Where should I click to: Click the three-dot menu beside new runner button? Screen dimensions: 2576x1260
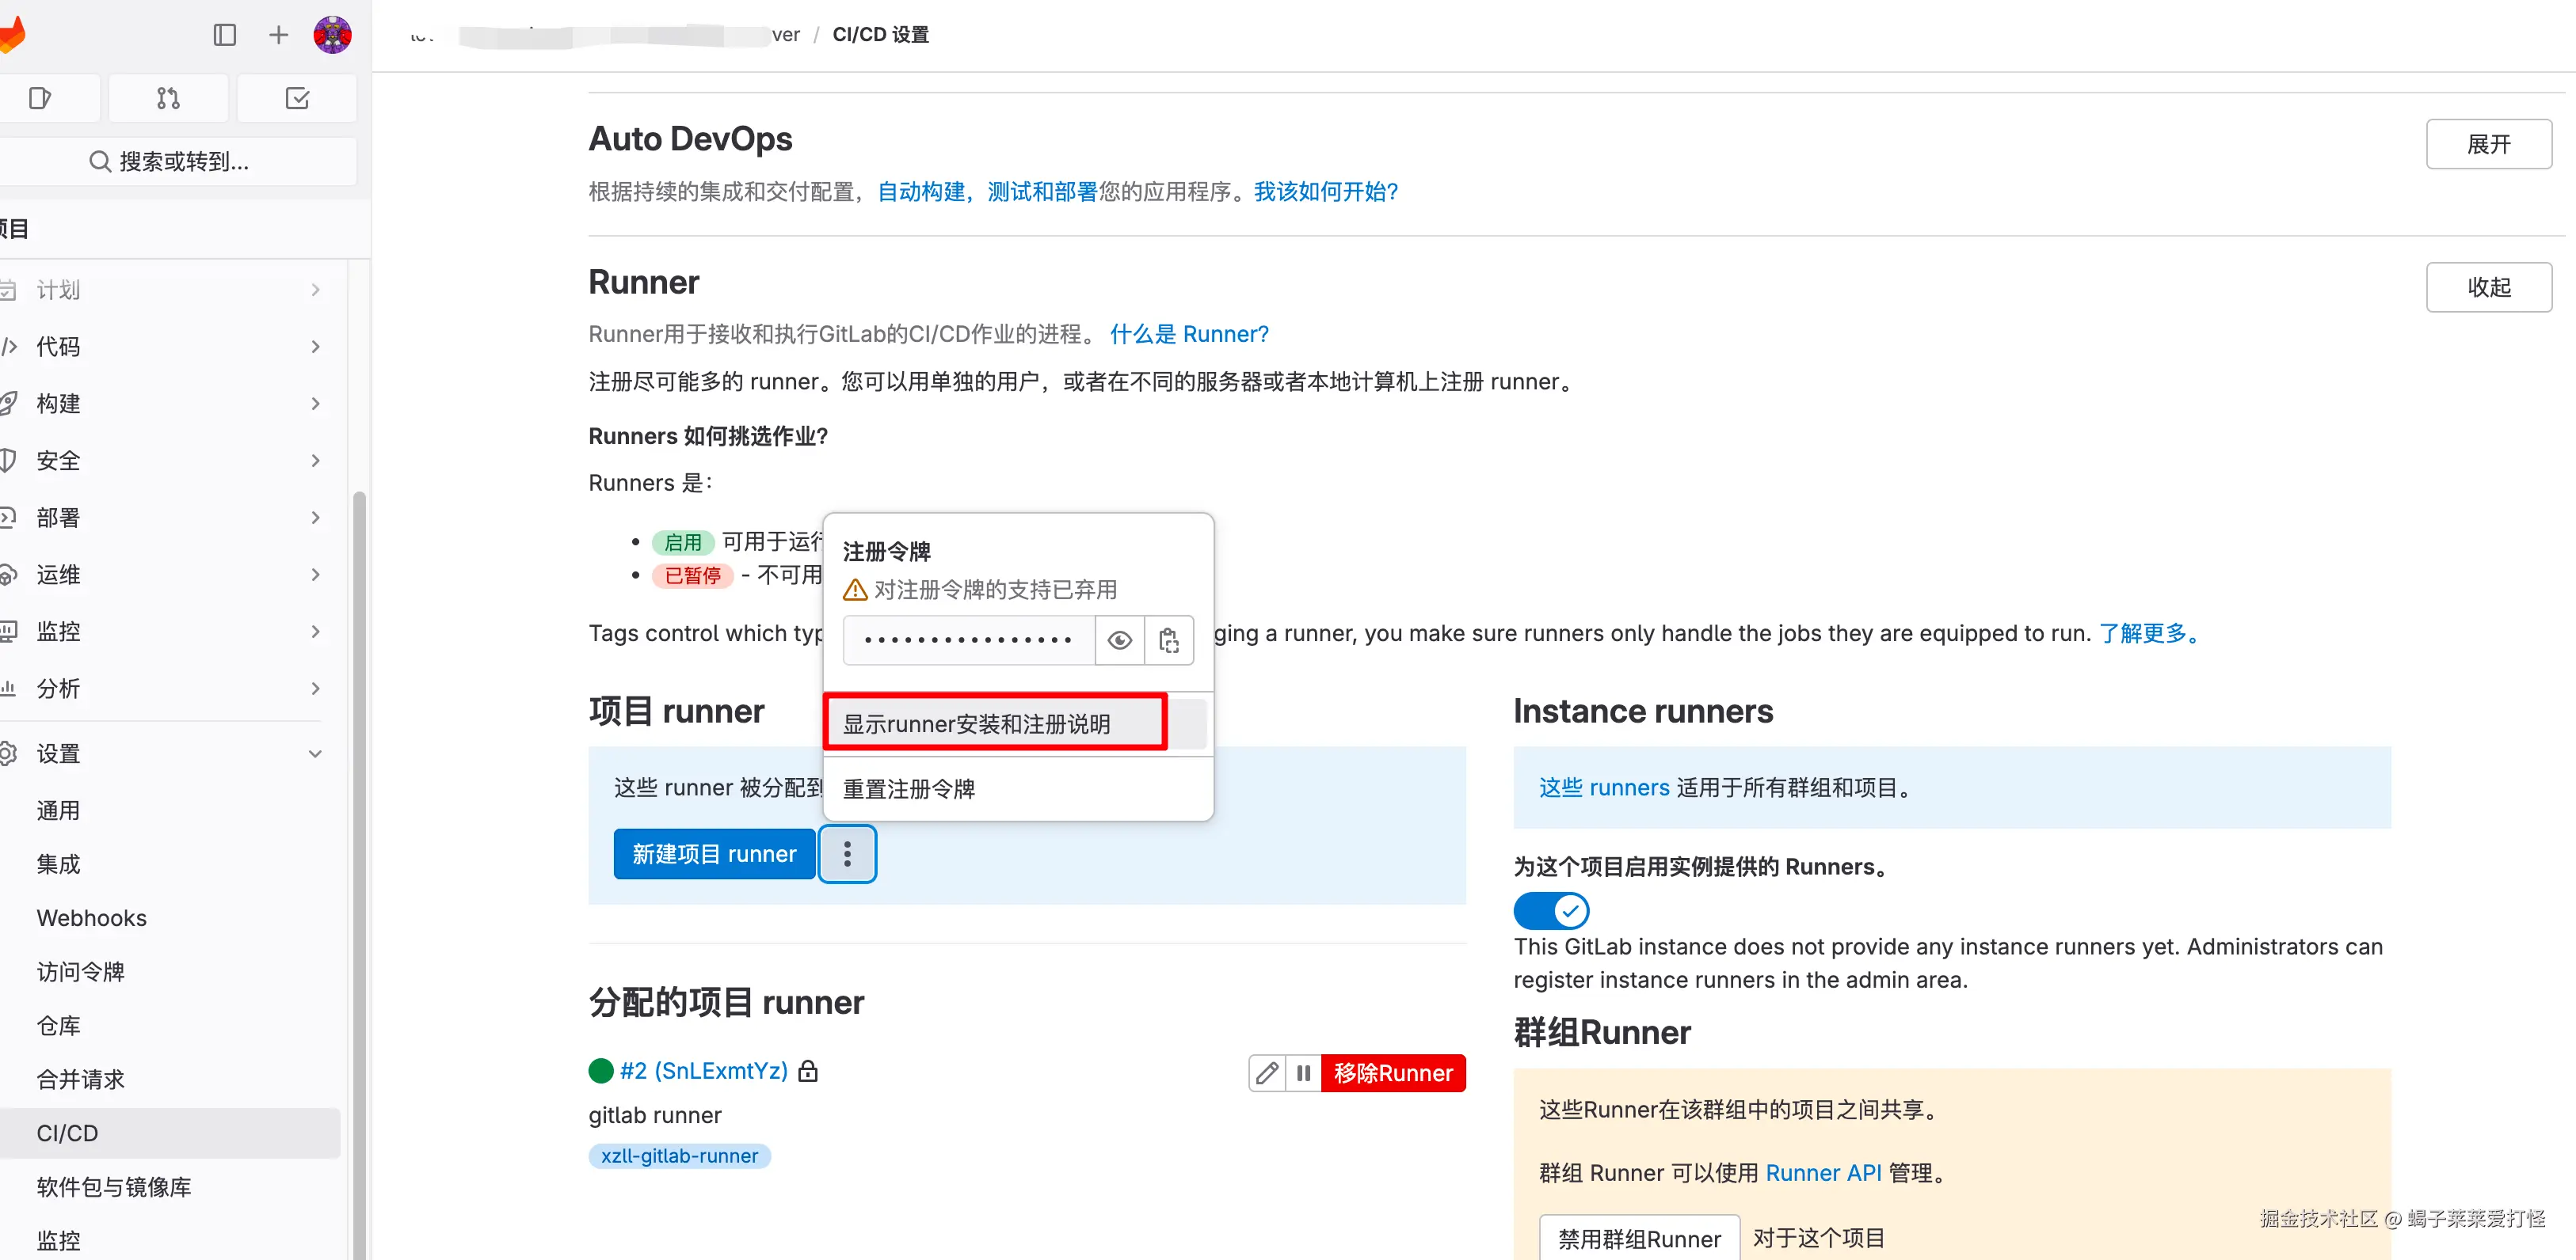(x=847, y=854)
